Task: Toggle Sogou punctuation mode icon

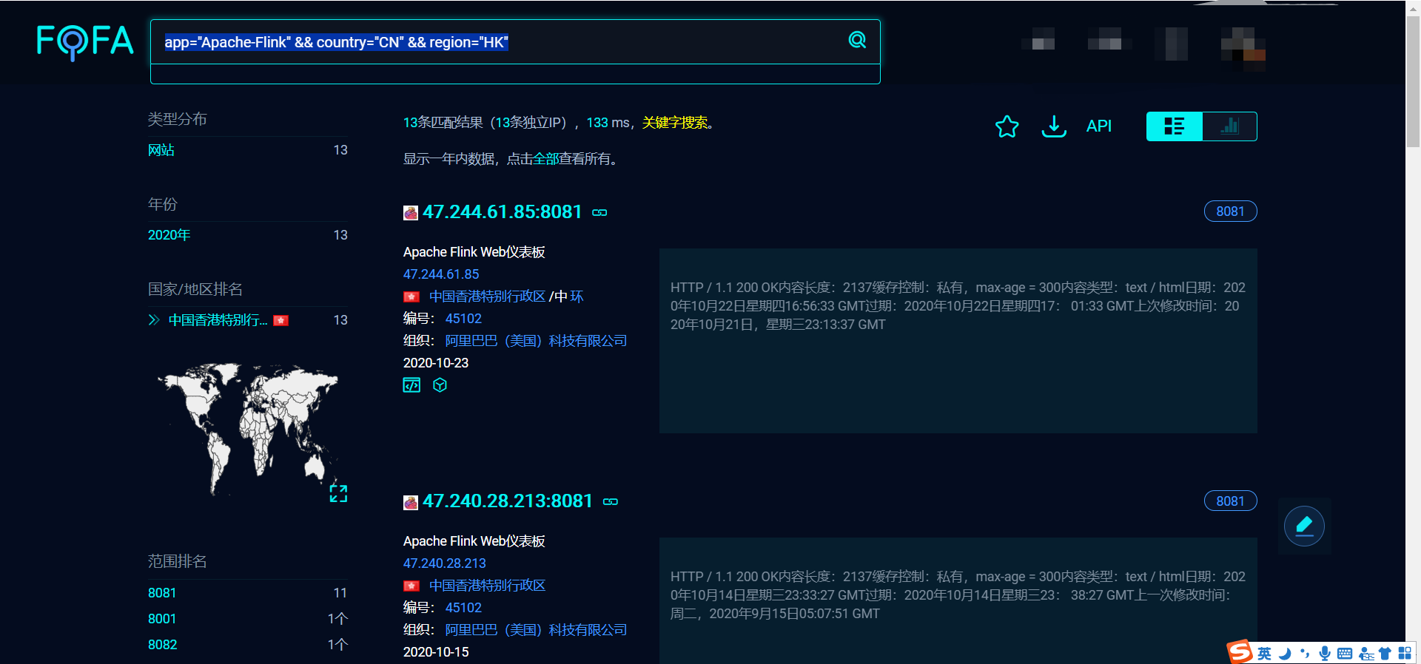Action: pos(1304,654)
